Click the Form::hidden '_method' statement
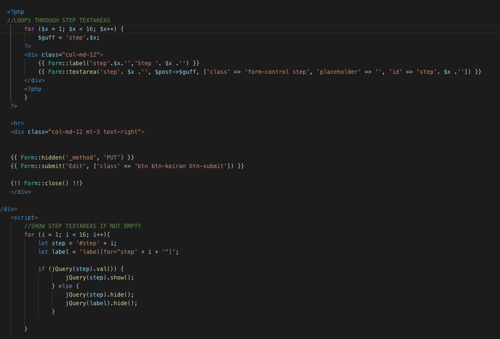Image resolution: width=500 pixels, height=339 pixels. click(72, 157)
